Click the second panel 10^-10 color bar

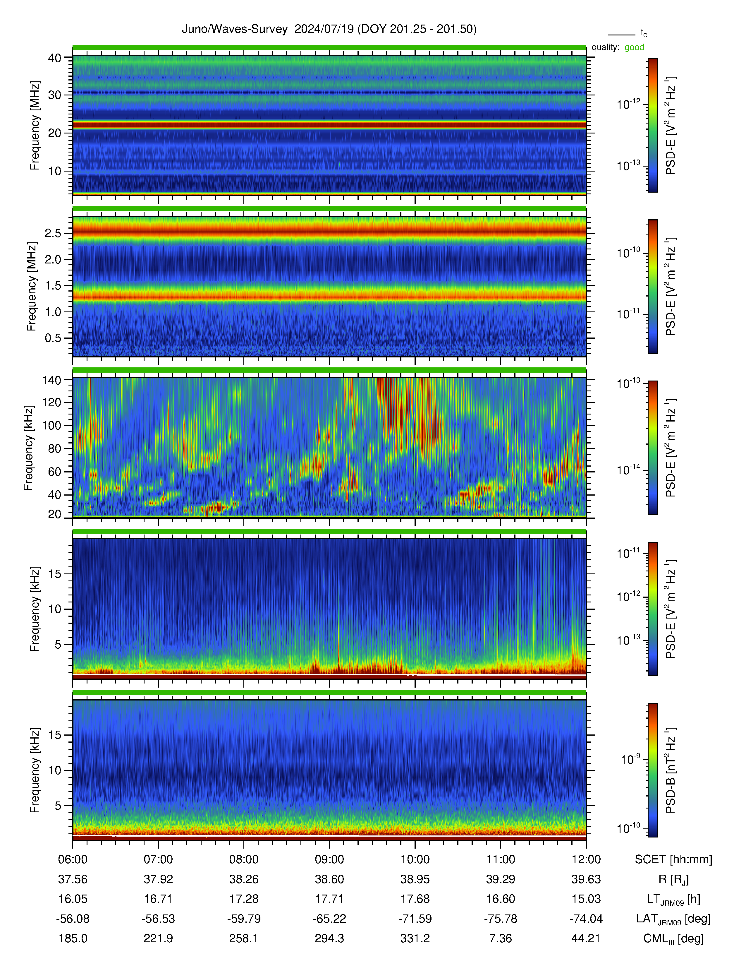pos(653,286)
